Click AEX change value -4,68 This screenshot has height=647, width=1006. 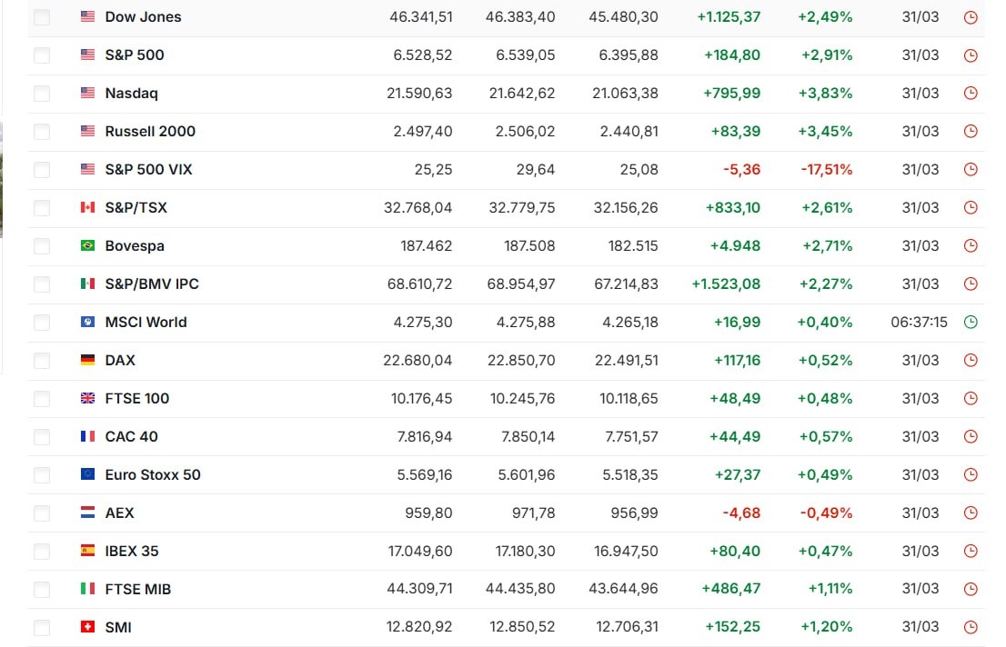click(x=741, y=513)
